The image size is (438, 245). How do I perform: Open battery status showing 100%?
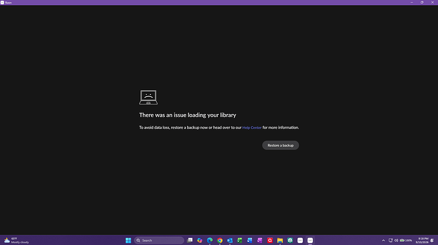[406, 241]
